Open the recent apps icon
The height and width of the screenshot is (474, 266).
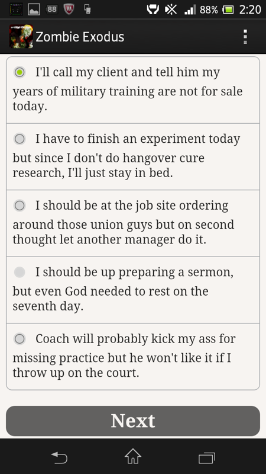click(x=207, y=457)
